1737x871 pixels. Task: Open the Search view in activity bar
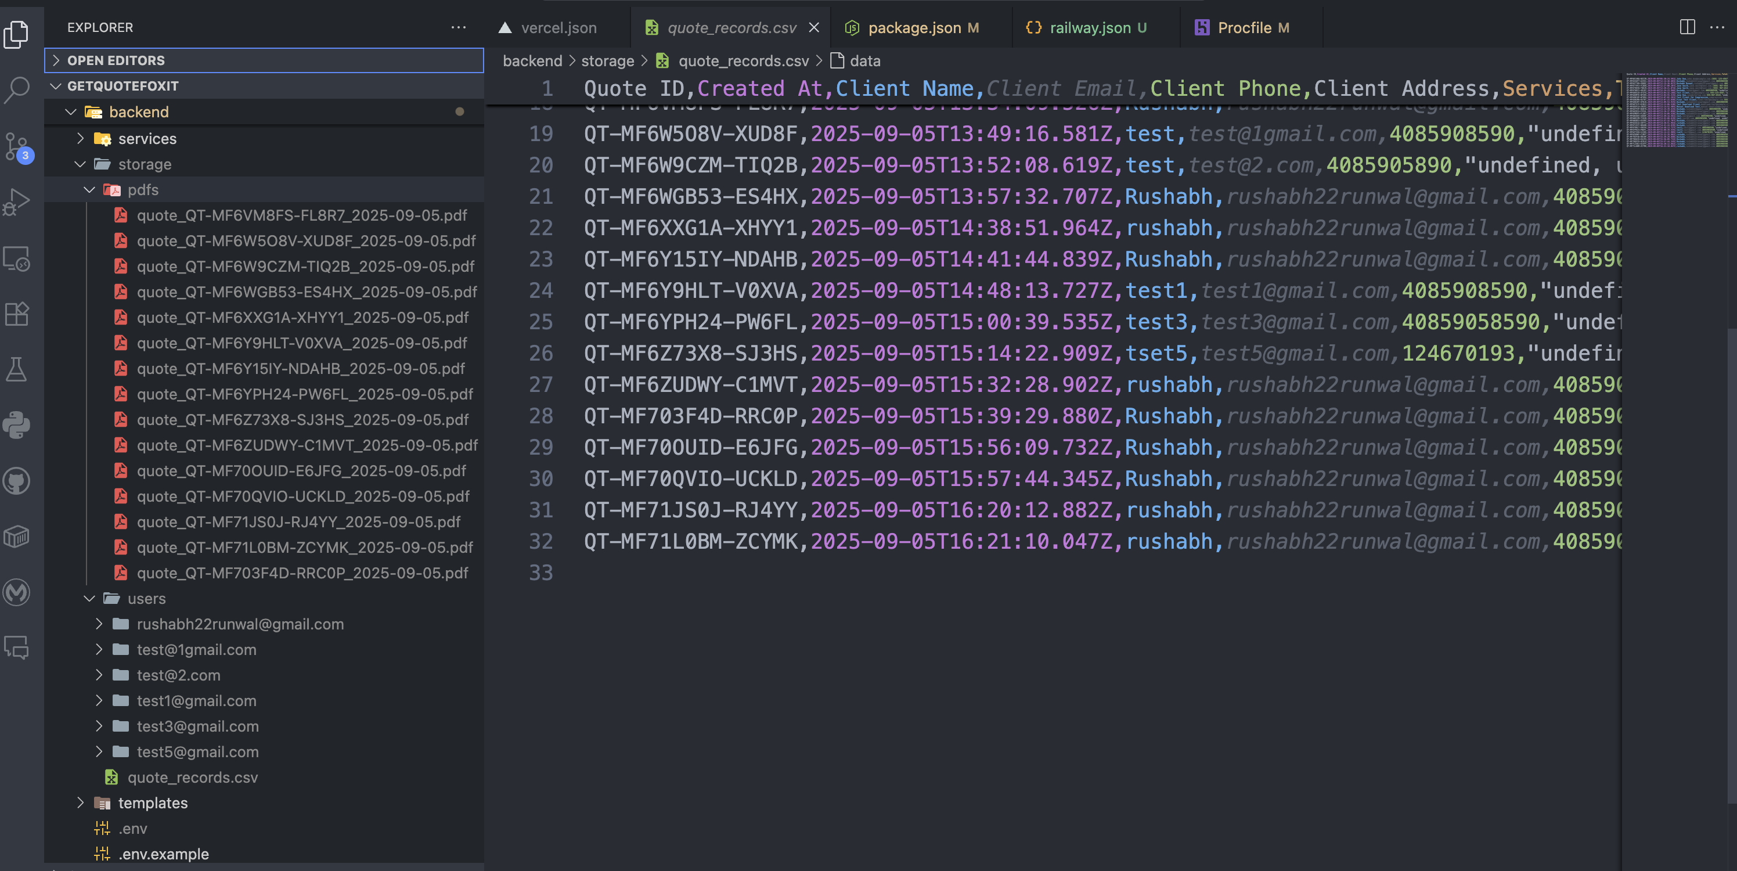point(17,88)
